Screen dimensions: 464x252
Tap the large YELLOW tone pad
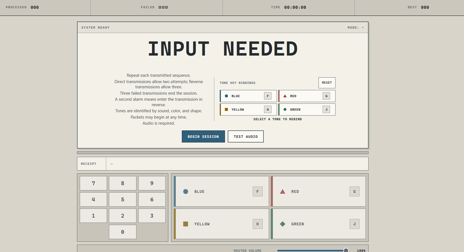(x=221, y=224)
